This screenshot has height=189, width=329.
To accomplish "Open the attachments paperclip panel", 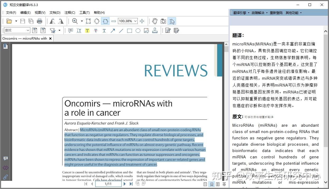I will click(6, 177).
